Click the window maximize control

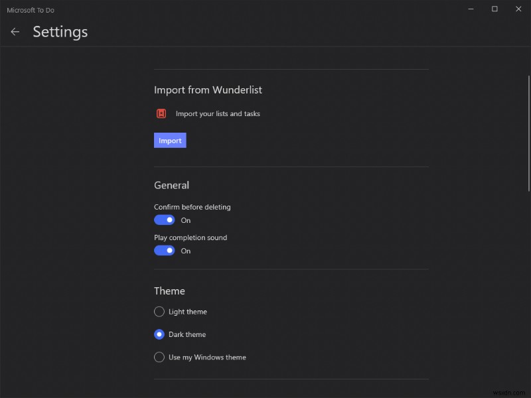click(494, 9)
